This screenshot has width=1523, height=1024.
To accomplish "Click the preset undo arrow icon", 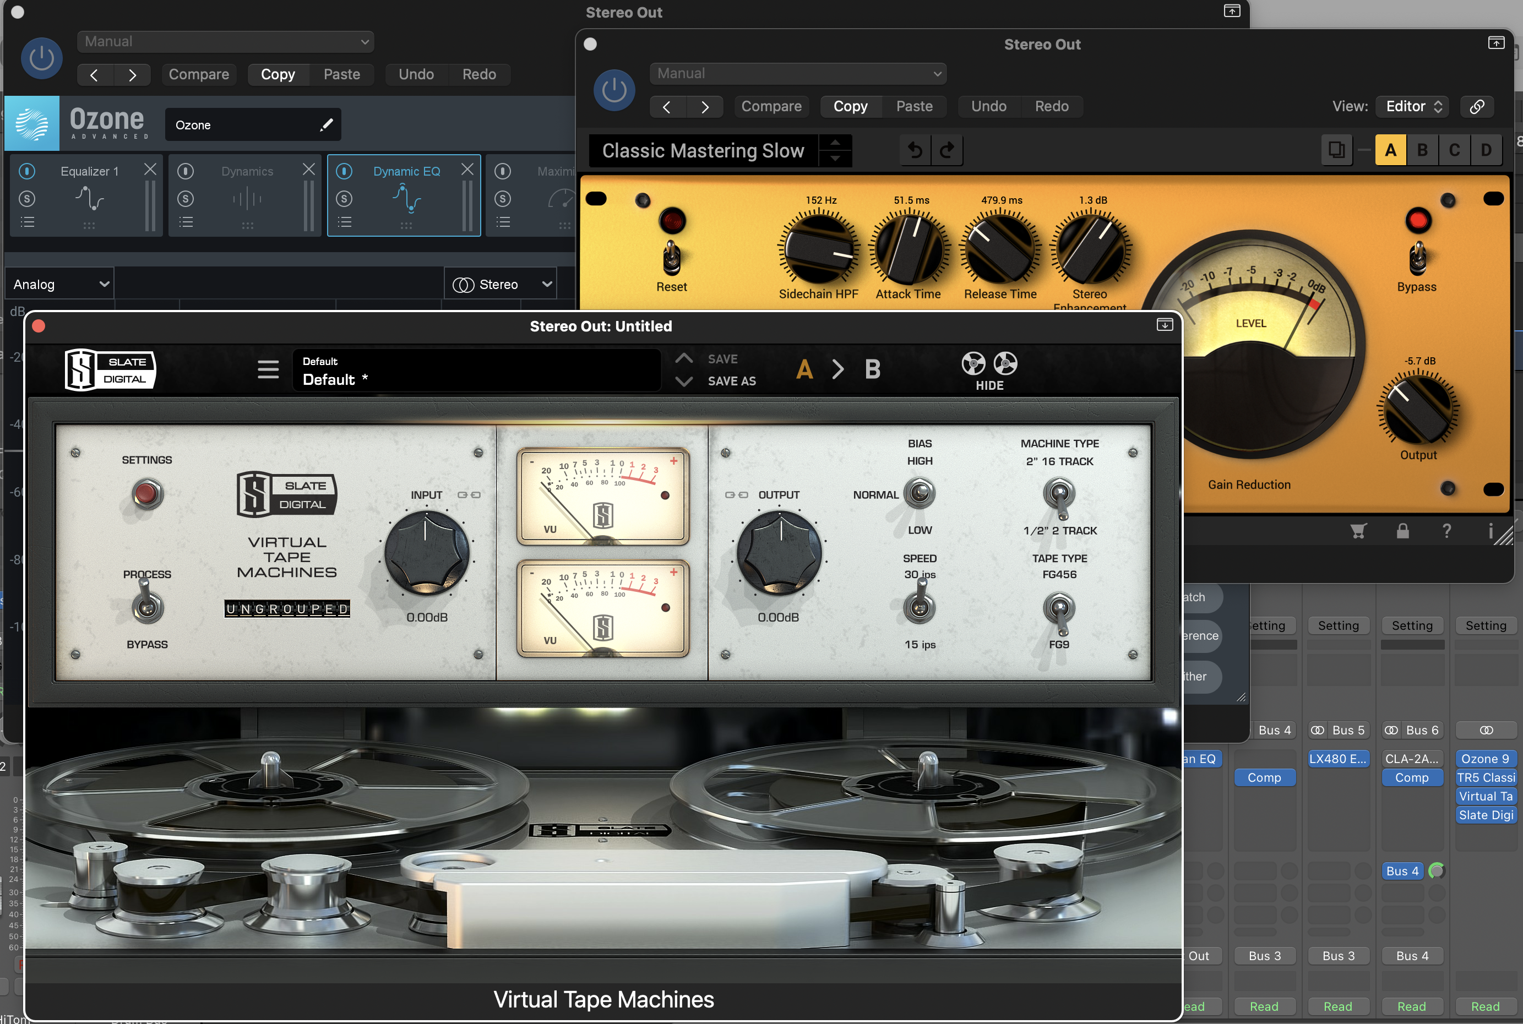I will coord(916,151).
